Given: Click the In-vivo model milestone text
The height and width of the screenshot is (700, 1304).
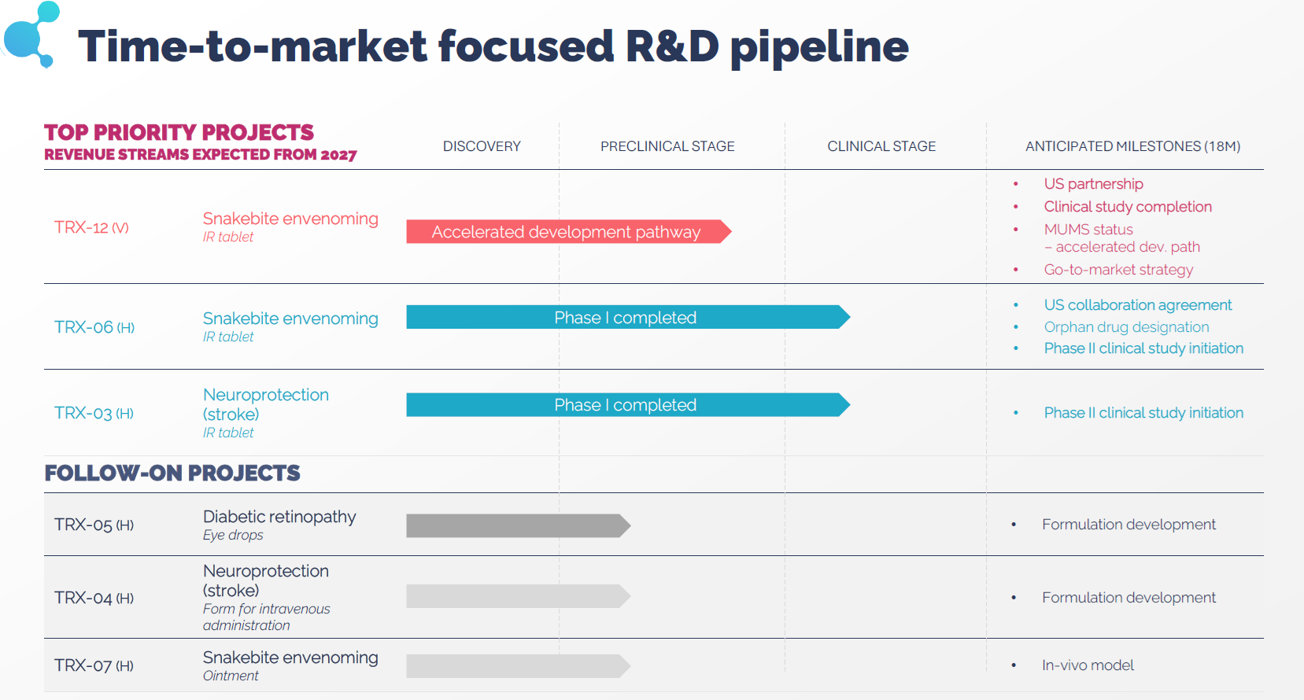Looking at the screenshot, I should [1088, 665].
